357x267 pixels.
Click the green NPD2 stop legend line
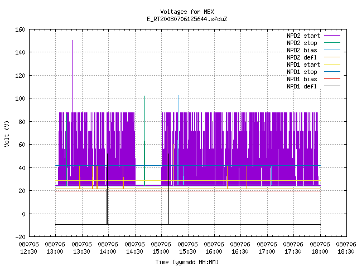(332, 42)
